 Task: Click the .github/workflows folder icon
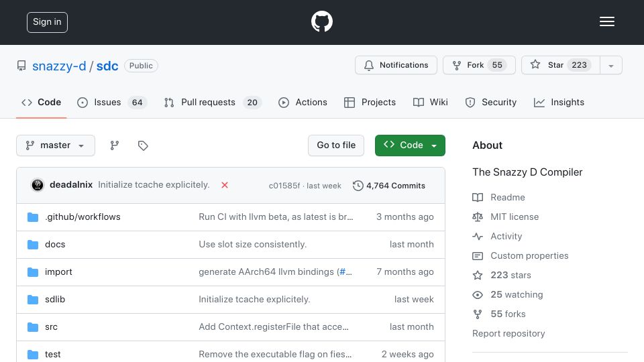coord(33,217)
